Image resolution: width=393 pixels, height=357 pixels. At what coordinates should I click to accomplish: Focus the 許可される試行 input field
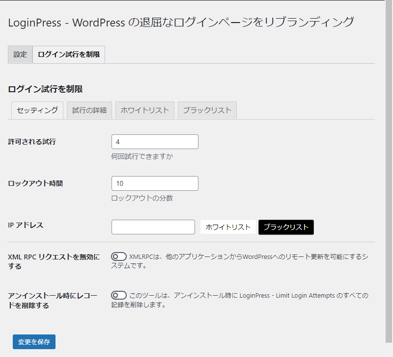pyautogui.click(x=155, y=142)
